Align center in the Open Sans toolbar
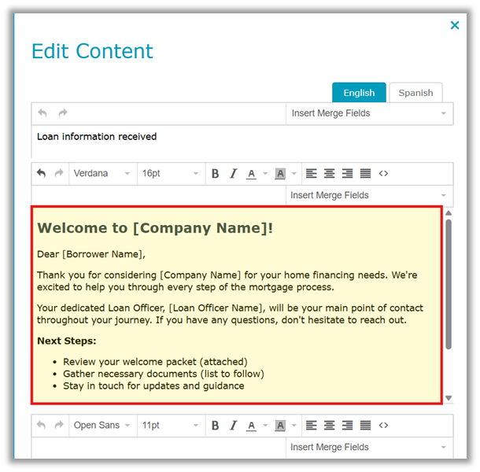Viewport: 480px width, 472px height. click(330, 425)
